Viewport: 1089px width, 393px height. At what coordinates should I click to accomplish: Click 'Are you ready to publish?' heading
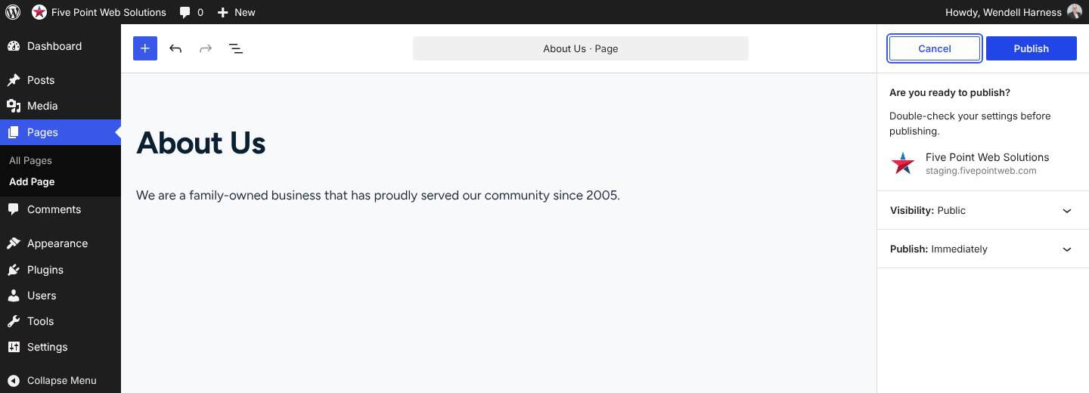coord(950,92)
